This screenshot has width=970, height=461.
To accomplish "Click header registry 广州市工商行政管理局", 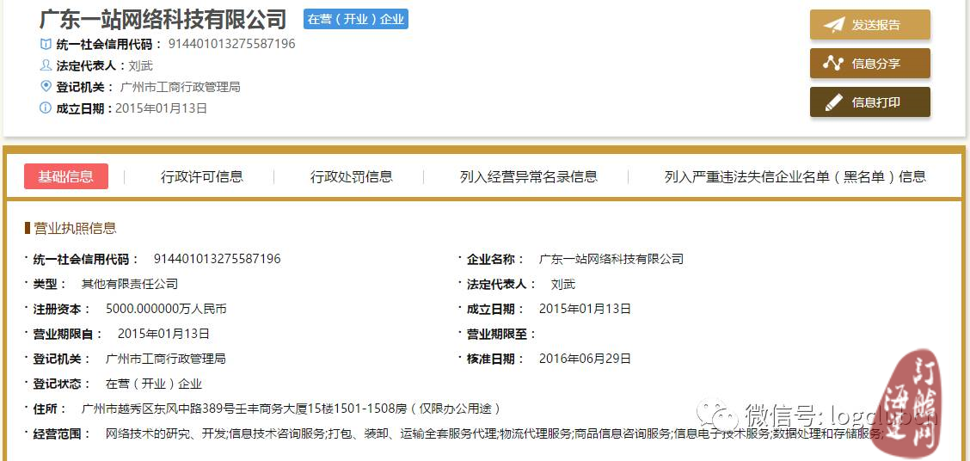I will click(180, 87).
